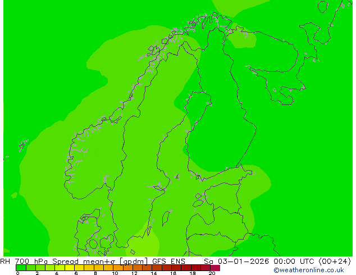Choose the yellow legend swatch starting at 6
The width and height of the screenshot is (356, 275).
pyautogui.click(x=79, y=268)
